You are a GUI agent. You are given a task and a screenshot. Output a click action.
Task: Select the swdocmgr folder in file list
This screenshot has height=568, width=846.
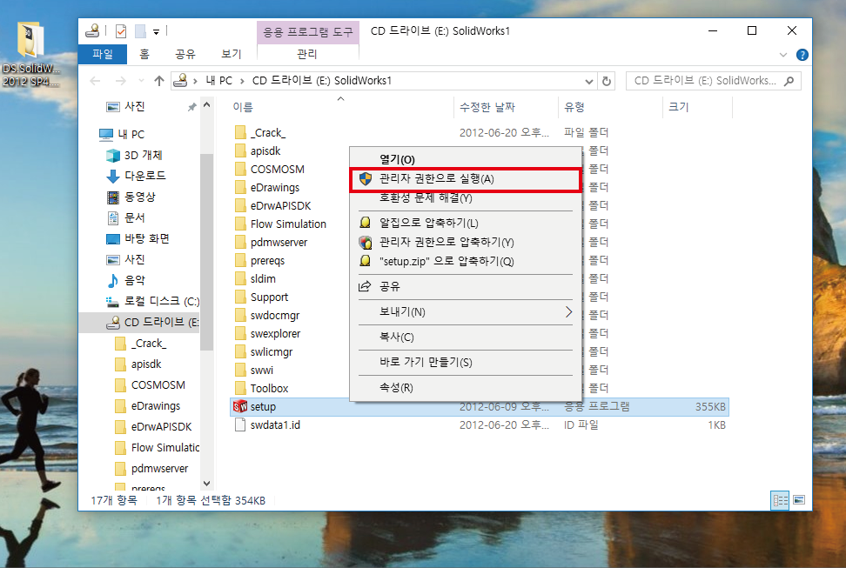(267, 316)
